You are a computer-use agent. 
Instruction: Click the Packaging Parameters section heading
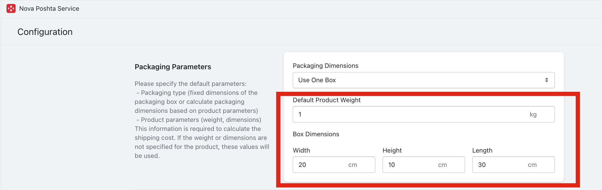(x=173, y=67)
